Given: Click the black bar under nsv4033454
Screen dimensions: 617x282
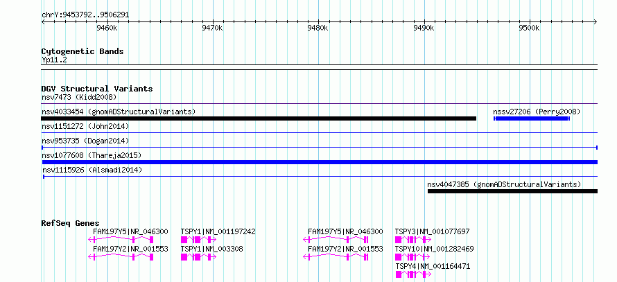Looking at the screenshot, I should (x=259, y=118).
